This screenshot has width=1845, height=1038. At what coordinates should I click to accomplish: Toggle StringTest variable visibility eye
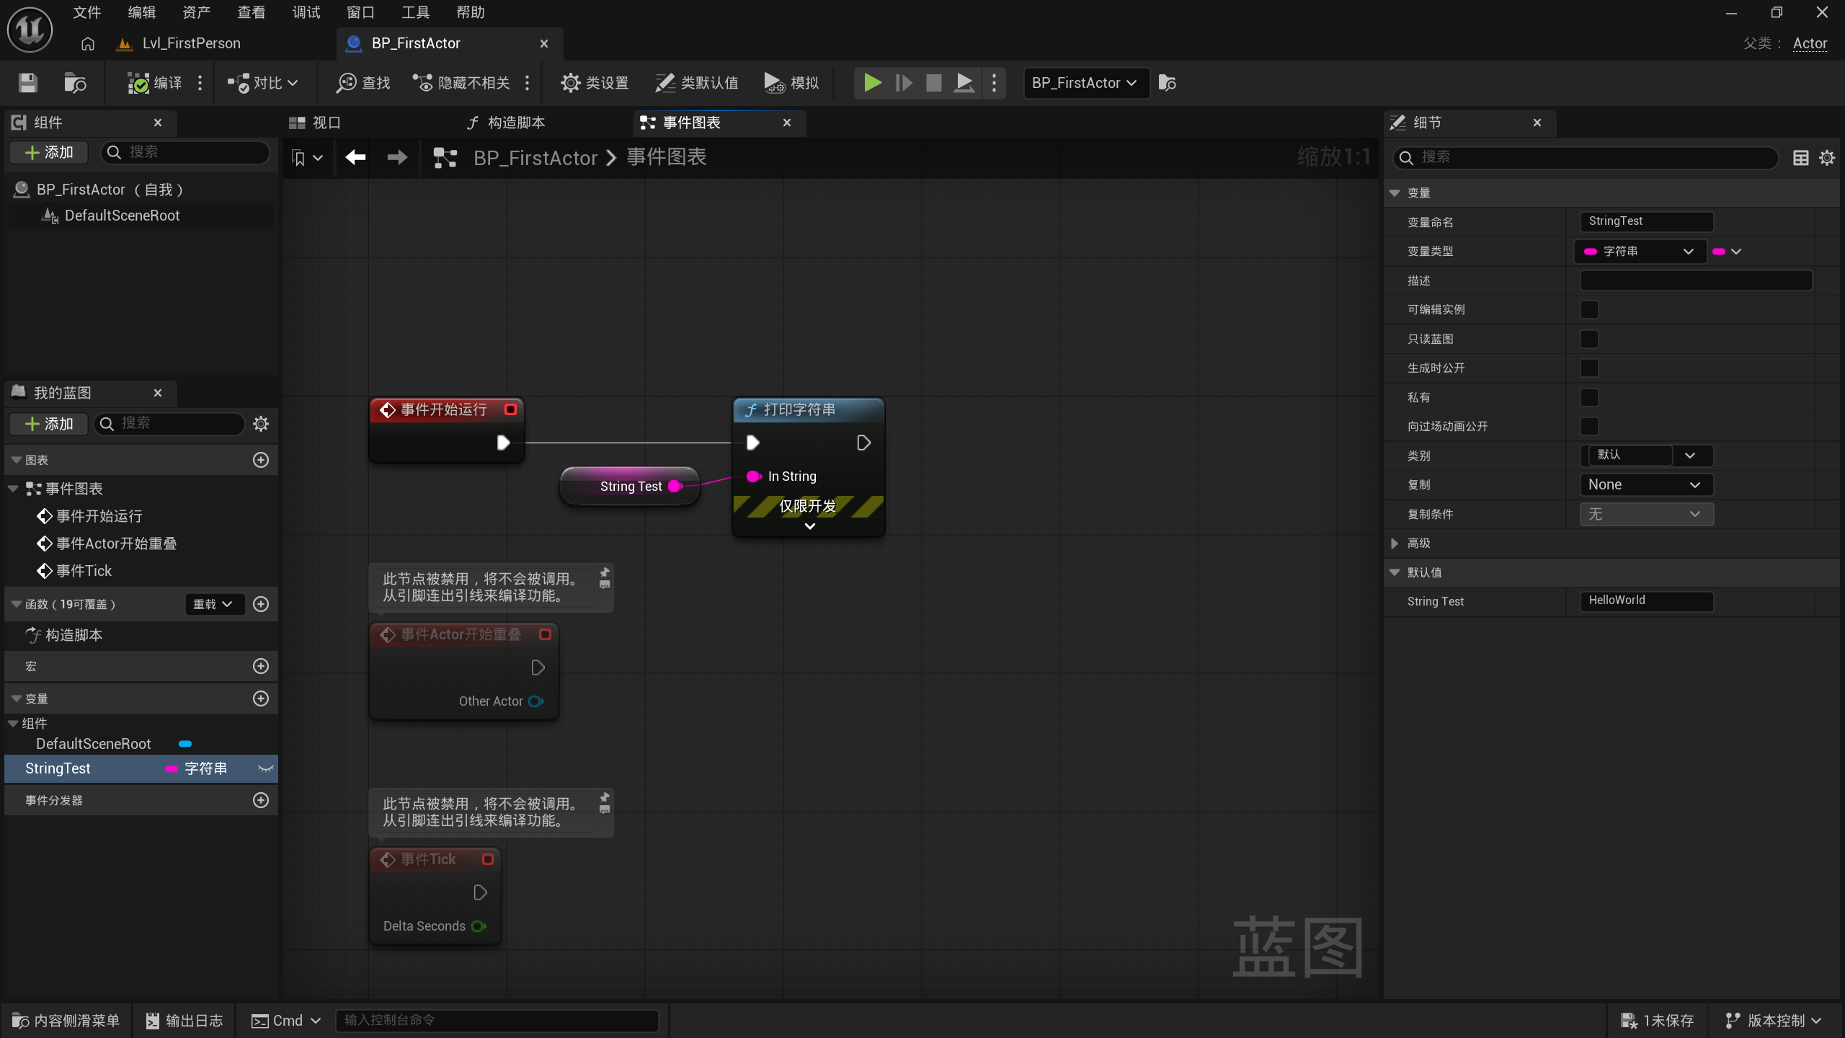(265, 768)
